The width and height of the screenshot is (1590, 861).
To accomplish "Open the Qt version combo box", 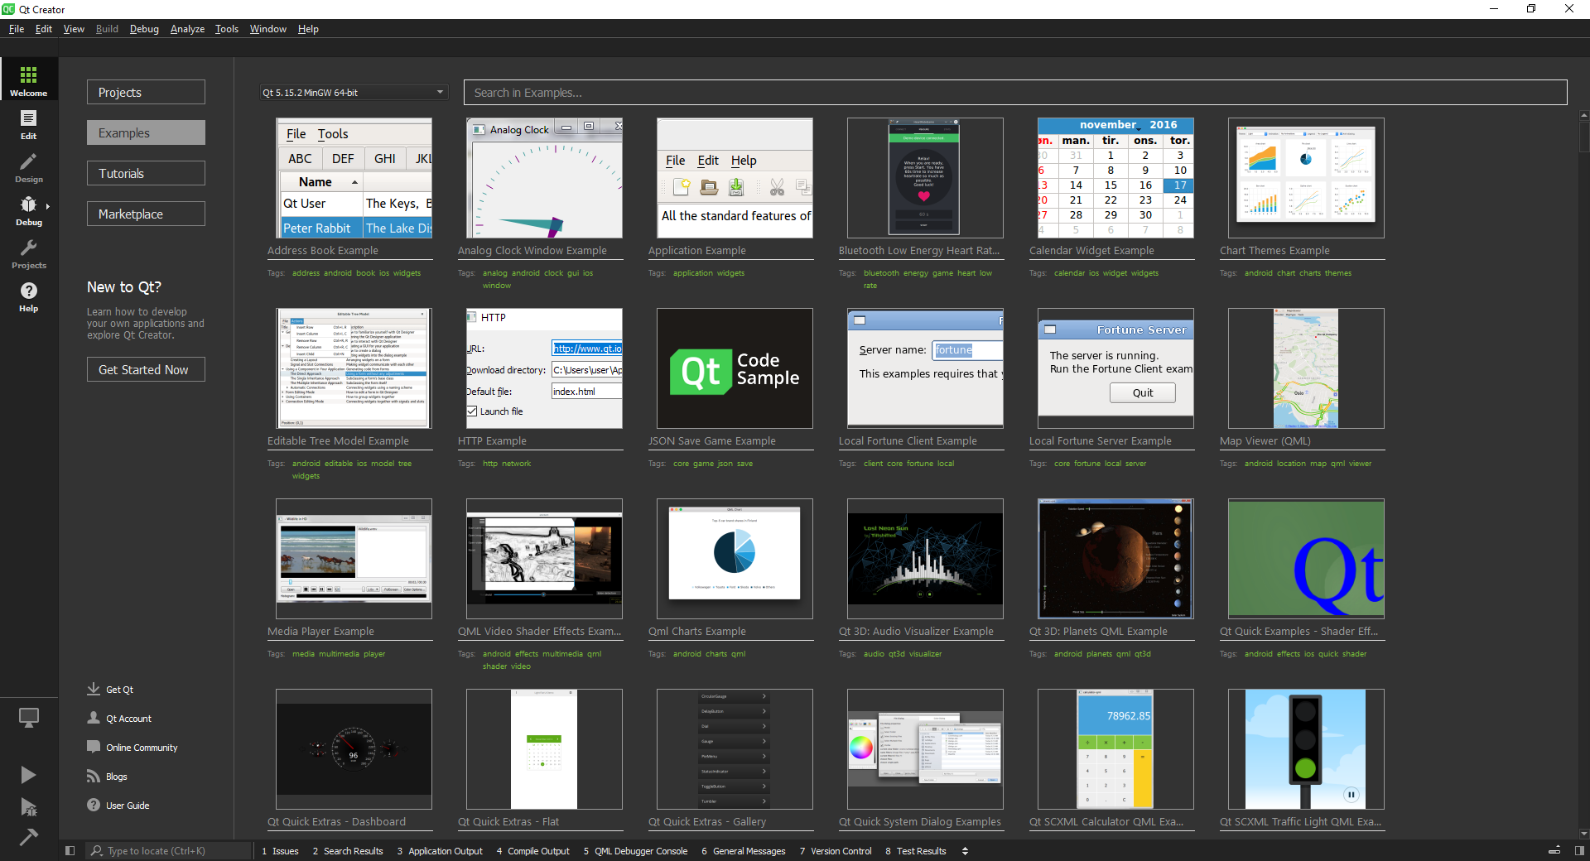I will click(x=354, y=92).
